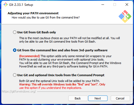Image resolution: width=134 pixels, height=105 pixels.
Task: Click the Git icon in title bar
Action: click(6, 4)
